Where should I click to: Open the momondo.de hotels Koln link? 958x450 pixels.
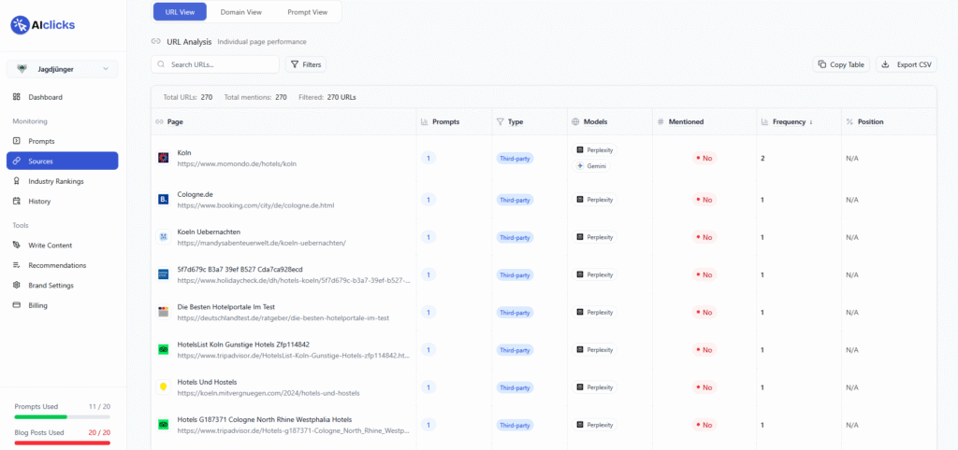pyautogui.click(x=236, y=163)
